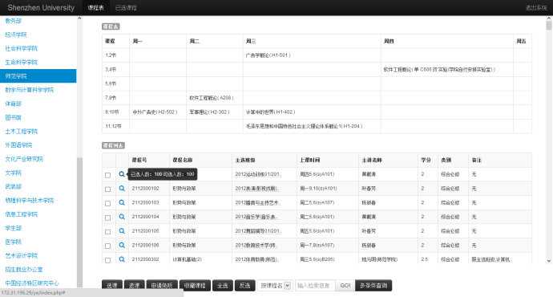The height and width of the screenshot is (297, 553).
Task: Click course name 计算机基础(2)
Action: pyautogui.click(x=187, y=259)
